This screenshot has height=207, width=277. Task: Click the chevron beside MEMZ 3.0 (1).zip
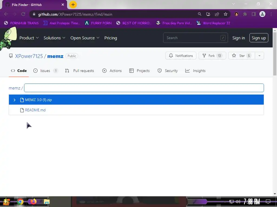[15, 100]
